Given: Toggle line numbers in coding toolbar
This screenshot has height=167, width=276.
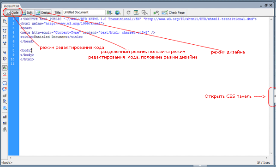Looking at the screenshot, I should (x=5, y=68).
